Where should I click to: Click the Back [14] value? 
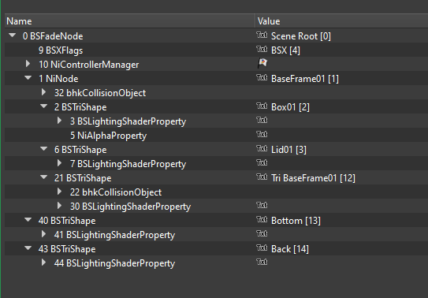tap(290, 249)
